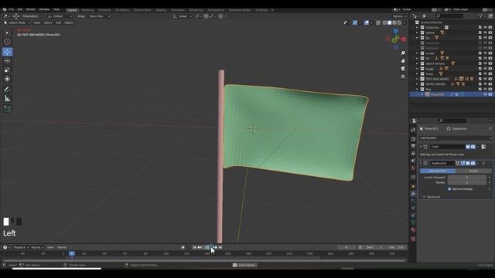The image size is (495, 278).
Task: Open the Physics properties tab
Action: click(413, 208)
